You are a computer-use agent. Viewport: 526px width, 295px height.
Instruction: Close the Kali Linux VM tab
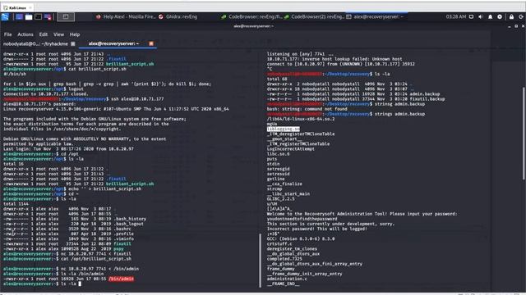[x=30, y=7]
